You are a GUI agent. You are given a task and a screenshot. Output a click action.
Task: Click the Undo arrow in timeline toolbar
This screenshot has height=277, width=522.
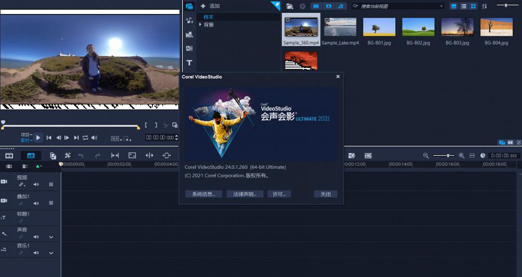(81, 156)
